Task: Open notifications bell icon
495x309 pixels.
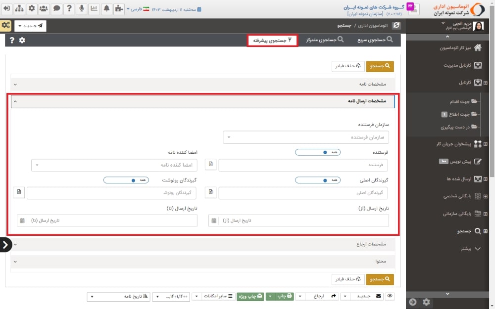Action: [106, 8]
